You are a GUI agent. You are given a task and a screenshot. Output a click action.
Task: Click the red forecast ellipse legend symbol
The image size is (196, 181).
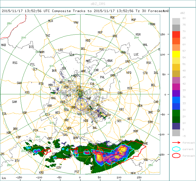pyautogui.click(x=176, y=156)
